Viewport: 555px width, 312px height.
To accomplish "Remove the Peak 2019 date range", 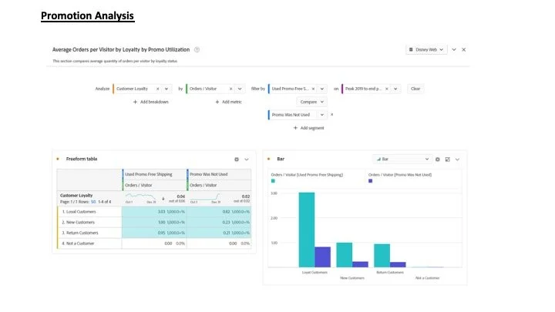I will coord(386,89).
